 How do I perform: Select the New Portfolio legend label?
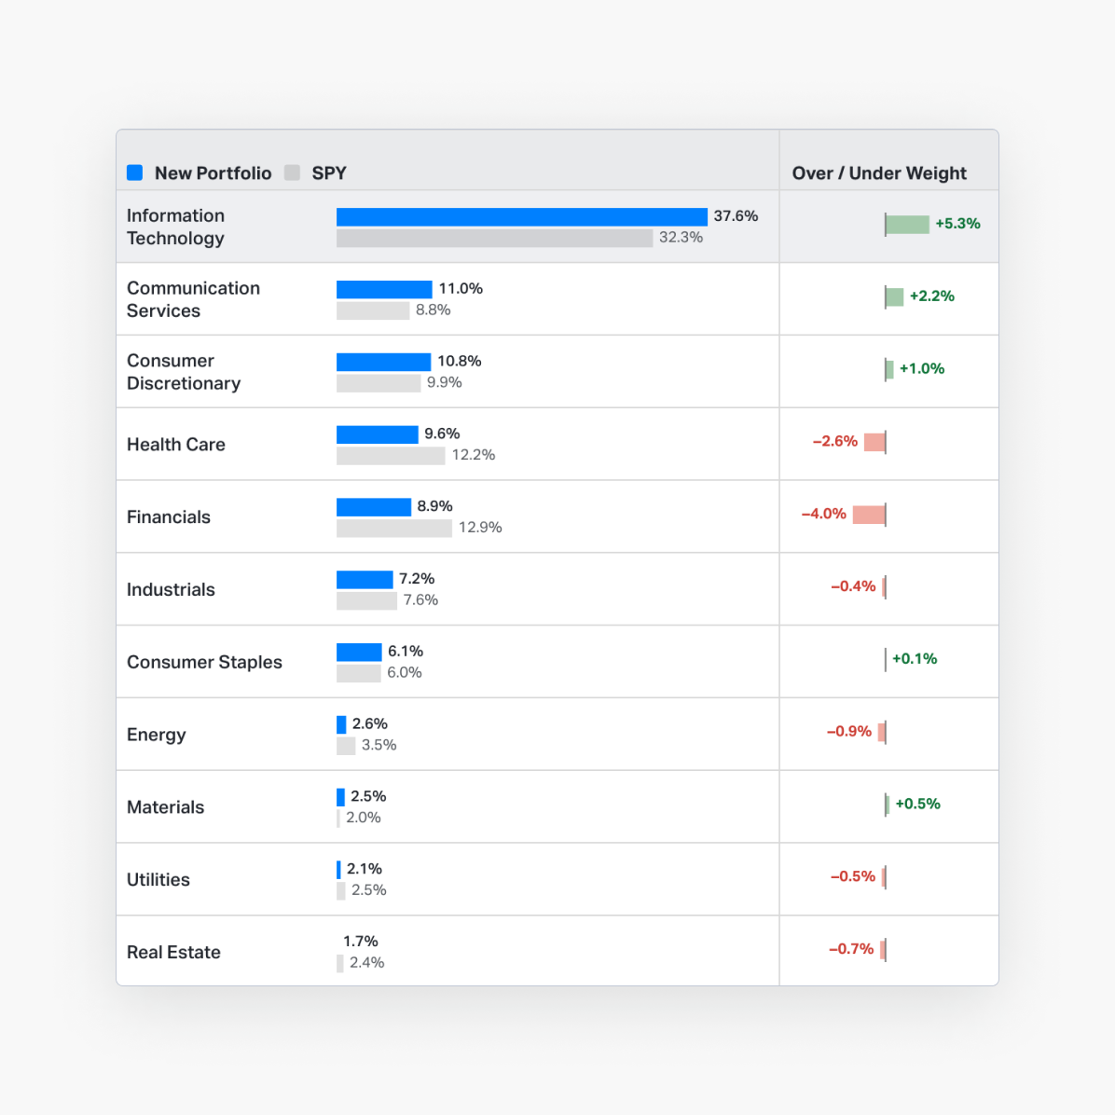(213, 173)
